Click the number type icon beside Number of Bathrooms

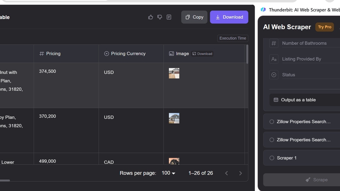tap(274, 43)
